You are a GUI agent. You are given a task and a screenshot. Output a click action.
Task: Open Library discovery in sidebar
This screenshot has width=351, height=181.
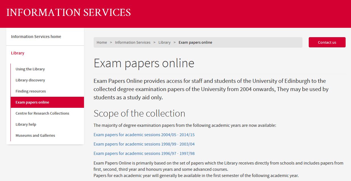coord(30,80)
